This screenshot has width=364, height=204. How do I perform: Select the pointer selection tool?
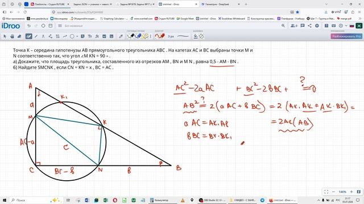[x=5, y=36]
